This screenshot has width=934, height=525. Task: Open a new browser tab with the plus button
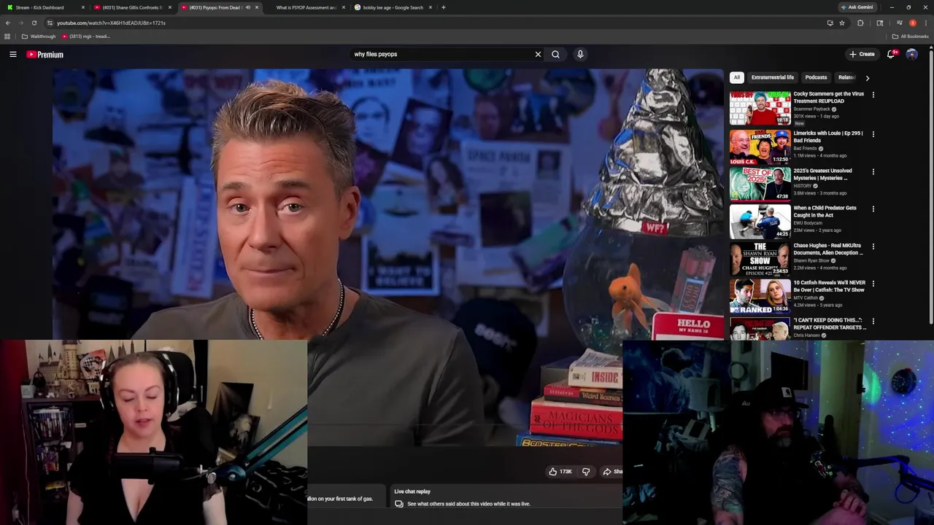[444, 7]
